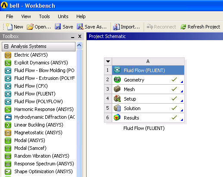Click the Mesh cell green check status

coord(174,89)
